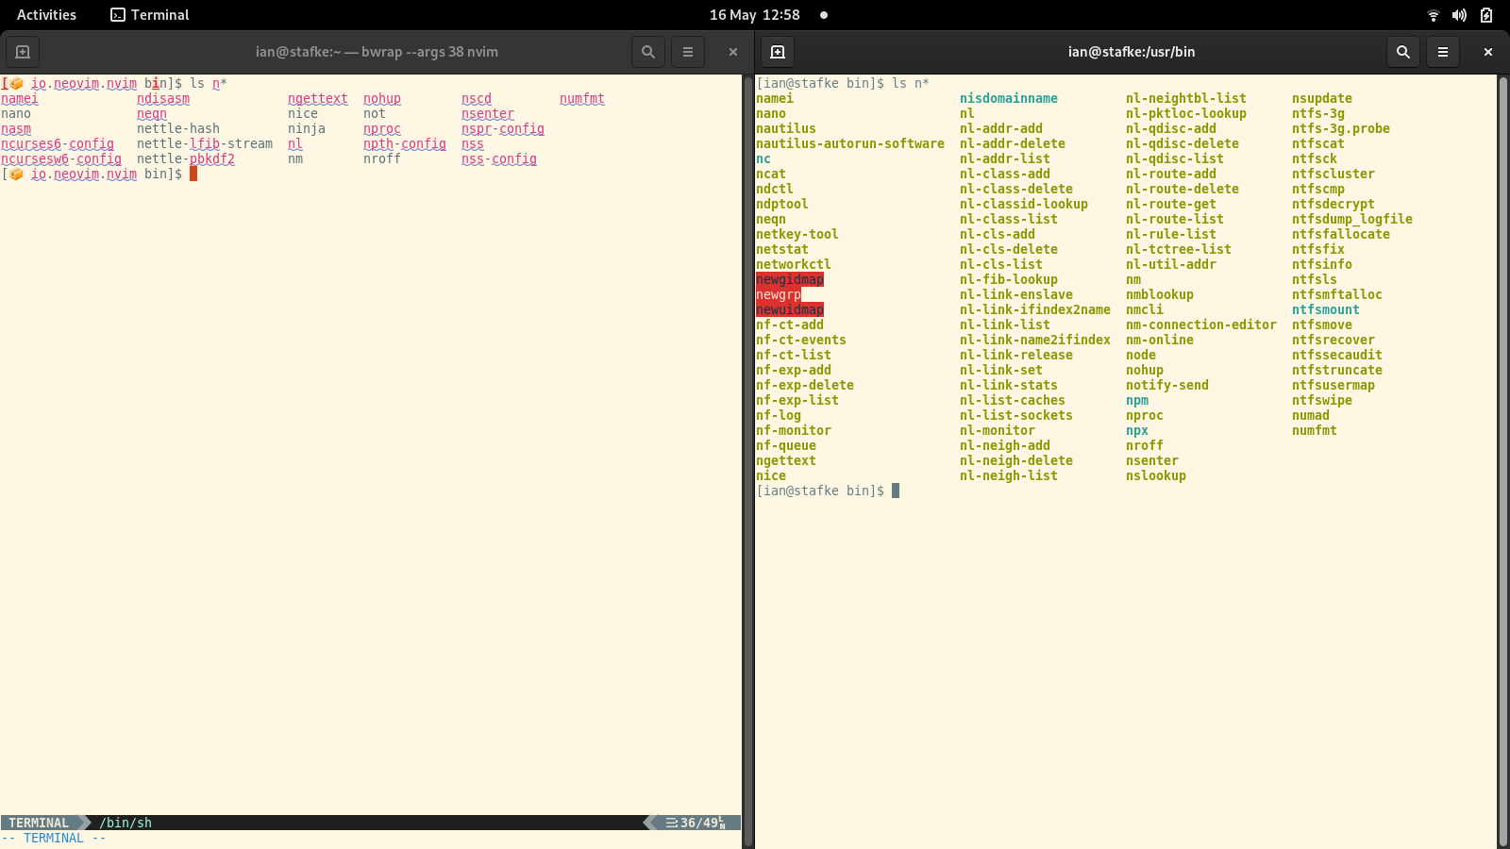Click 'ngettext' in left terminal listing
The image size is (1510, 849).
(318, 98)
